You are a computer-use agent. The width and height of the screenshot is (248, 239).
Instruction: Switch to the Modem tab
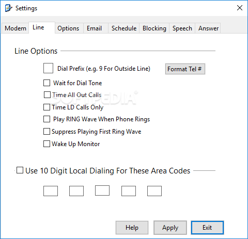pos(16,28)
